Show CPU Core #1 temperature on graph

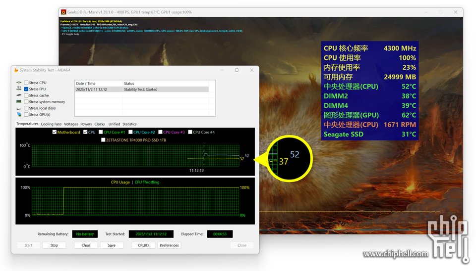click(x=101, y=132)
